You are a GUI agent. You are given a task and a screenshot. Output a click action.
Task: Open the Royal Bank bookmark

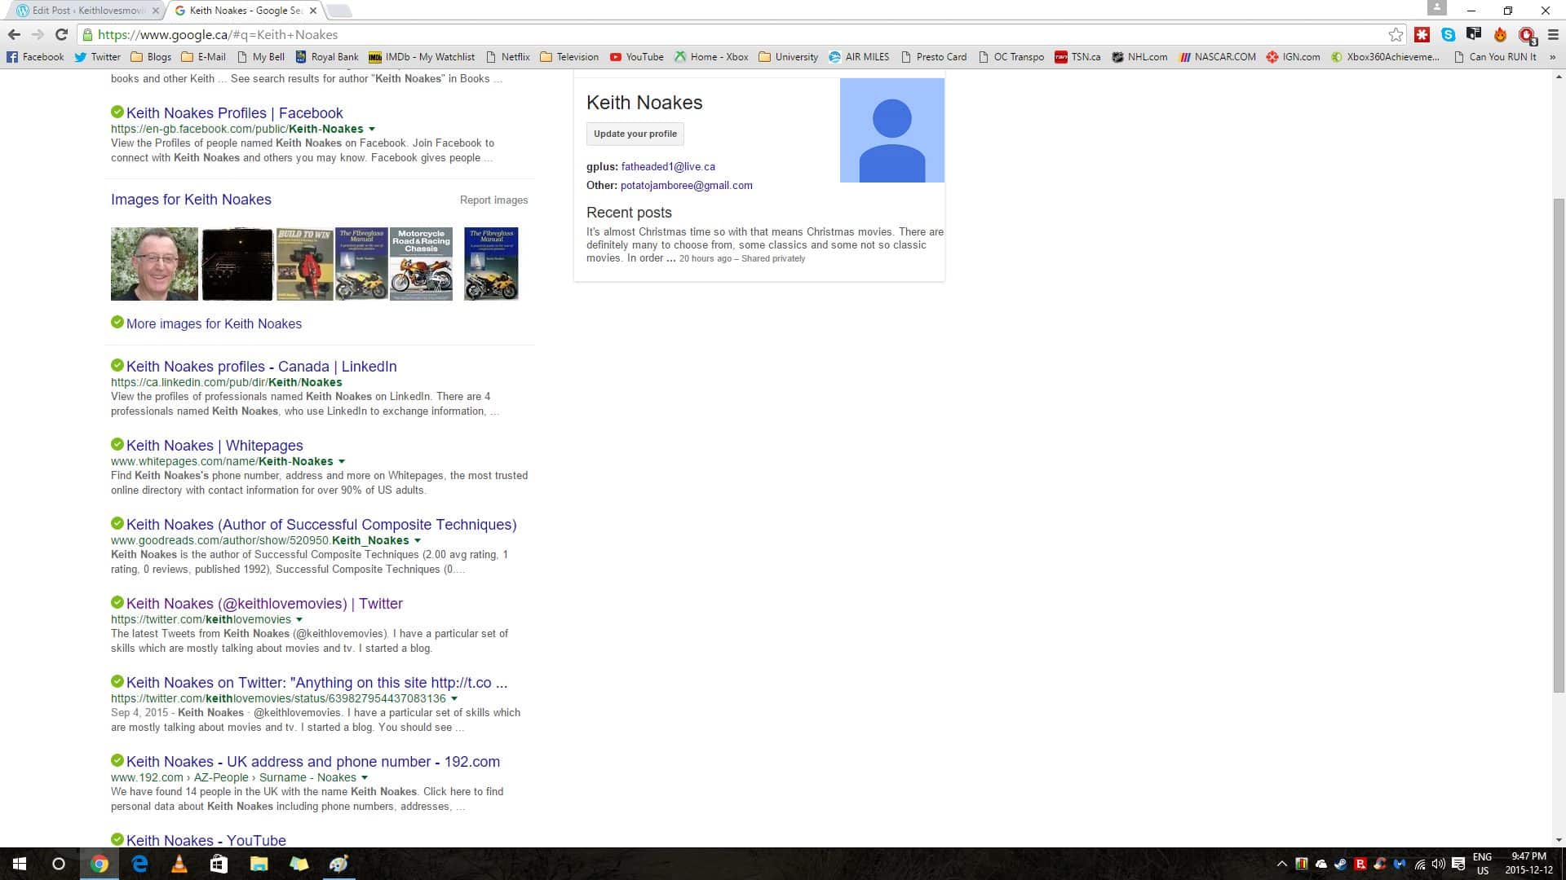pyautogui.click(x=325, y=57)
